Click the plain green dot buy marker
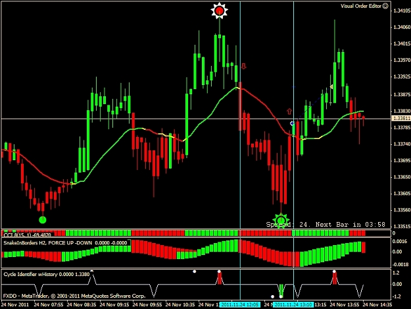The height and width of the screenshot is (309, 411). click(x=43, y=220)
